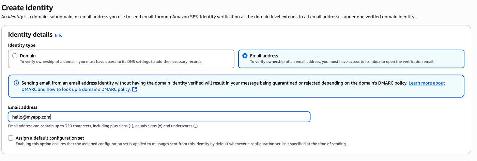Viewport: 477px width, 161px height.
Task: Click the Email address option inbox verification description
Action: pyautogui.click(x=342, y=62)
